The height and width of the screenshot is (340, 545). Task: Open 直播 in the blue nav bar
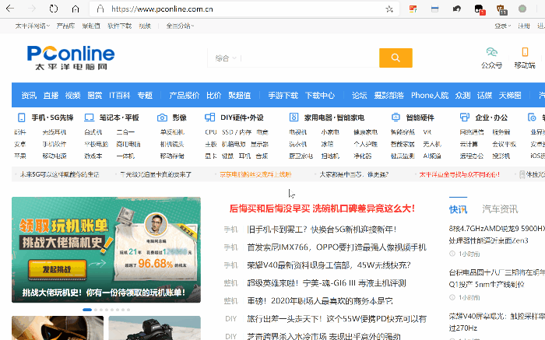click(x=51, y=95)
